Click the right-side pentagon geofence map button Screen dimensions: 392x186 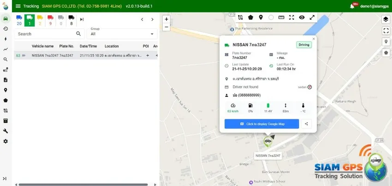[x=386, y=52]
